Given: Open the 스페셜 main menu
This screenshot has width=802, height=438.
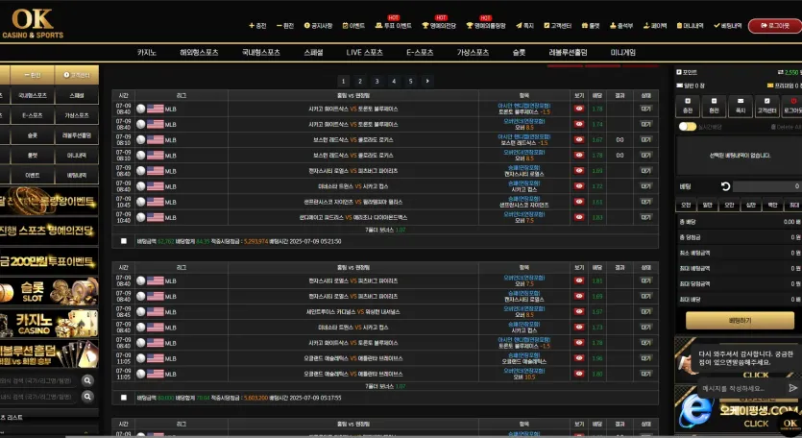Looking at the screenshot, I should coord(313,52).
